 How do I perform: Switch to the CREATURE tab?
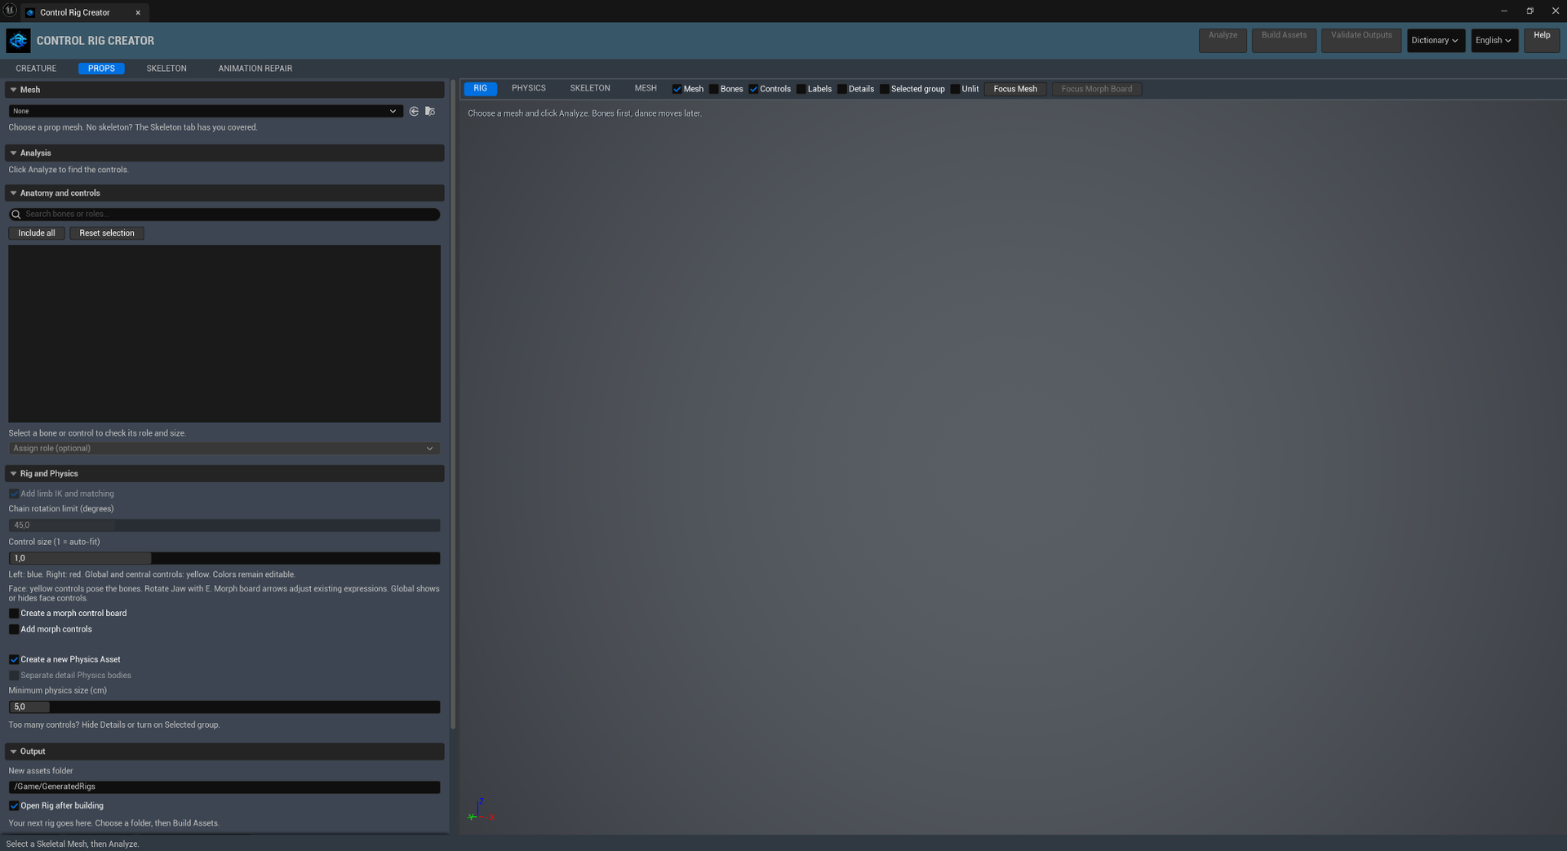36,69
